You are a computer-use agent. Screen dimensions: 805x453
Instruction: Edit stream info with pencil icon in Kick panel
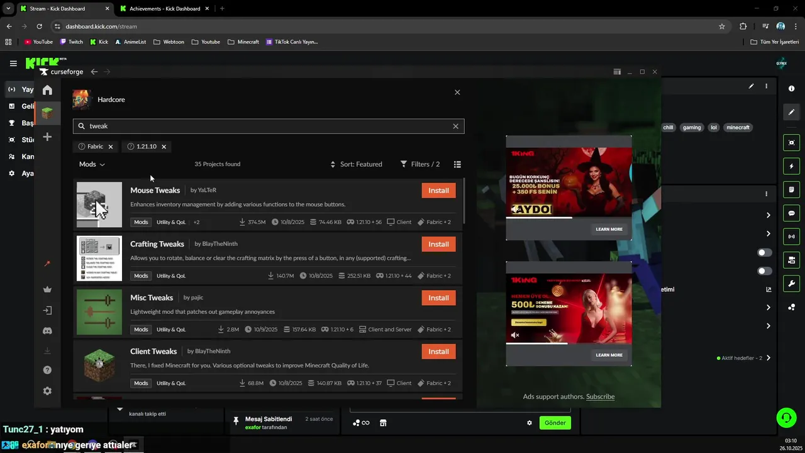[751, 86]
